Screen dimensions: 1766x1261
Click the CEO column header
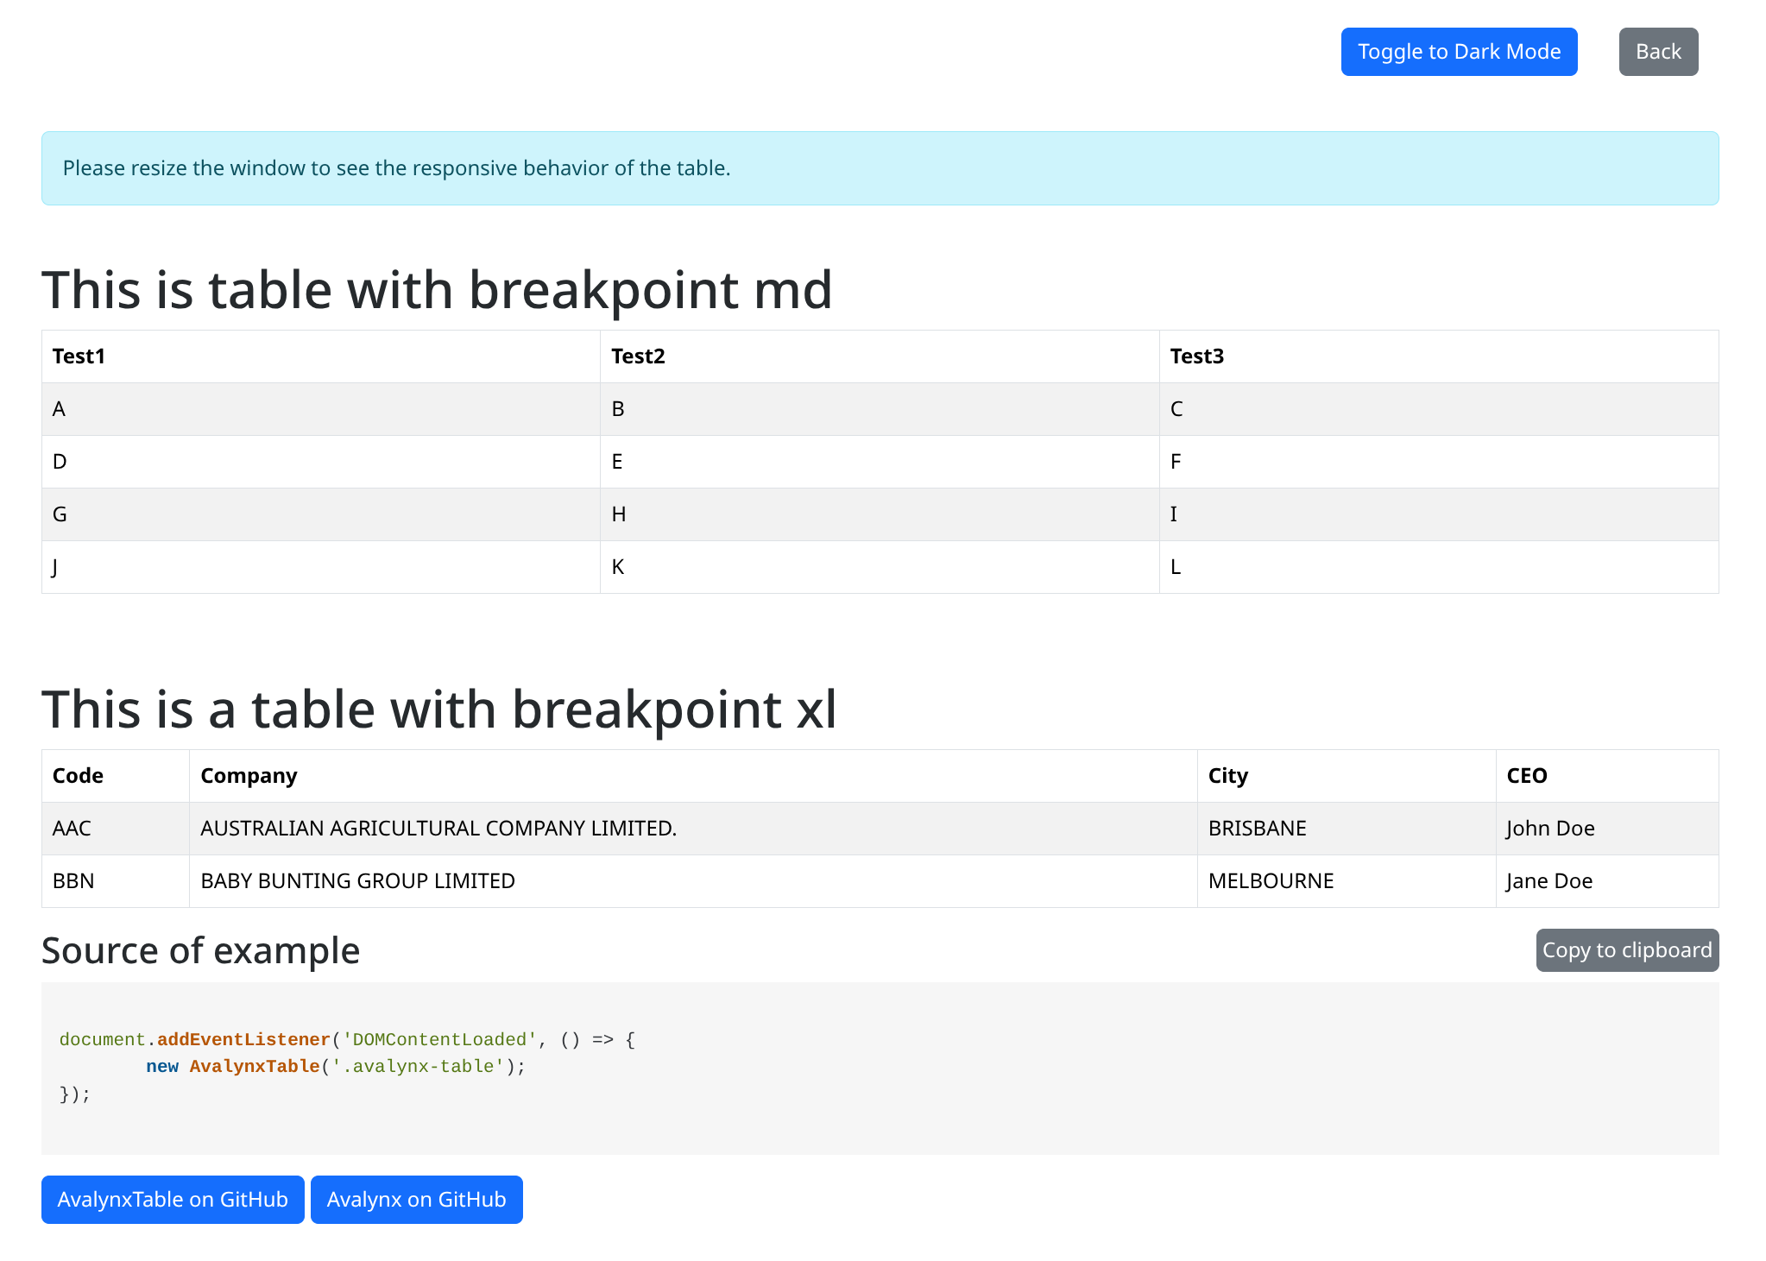[x=1527, y=775]
